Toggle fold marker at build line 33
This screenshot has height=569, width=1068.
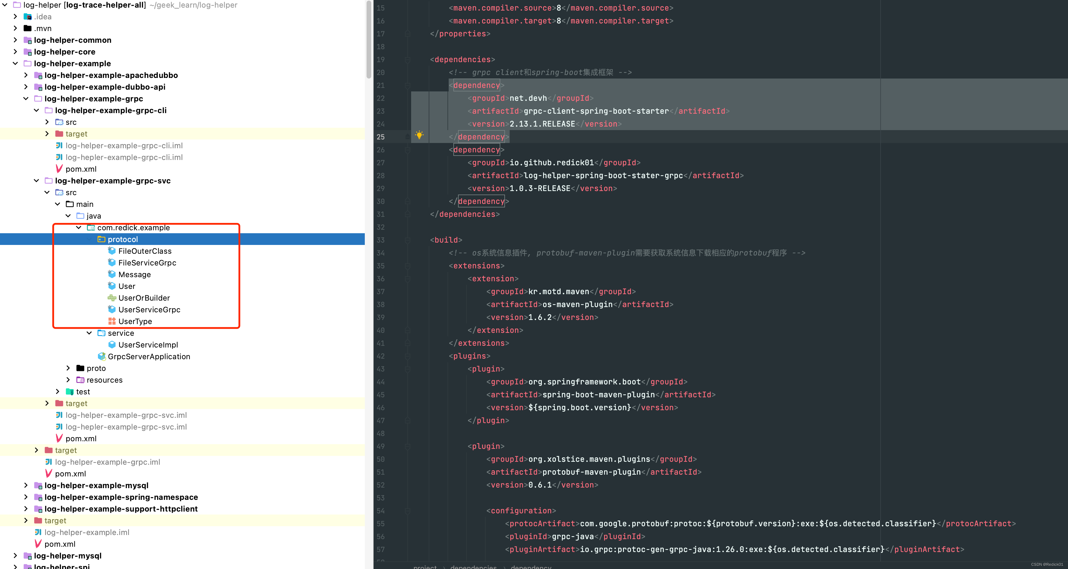(x=408, y=240)
